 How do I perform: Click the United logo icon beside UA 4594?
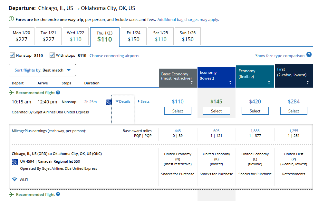pos(14,162)
